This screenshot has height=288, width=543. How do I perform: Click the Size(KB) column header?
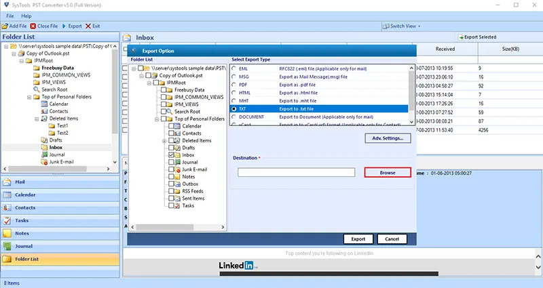(510, 49)
